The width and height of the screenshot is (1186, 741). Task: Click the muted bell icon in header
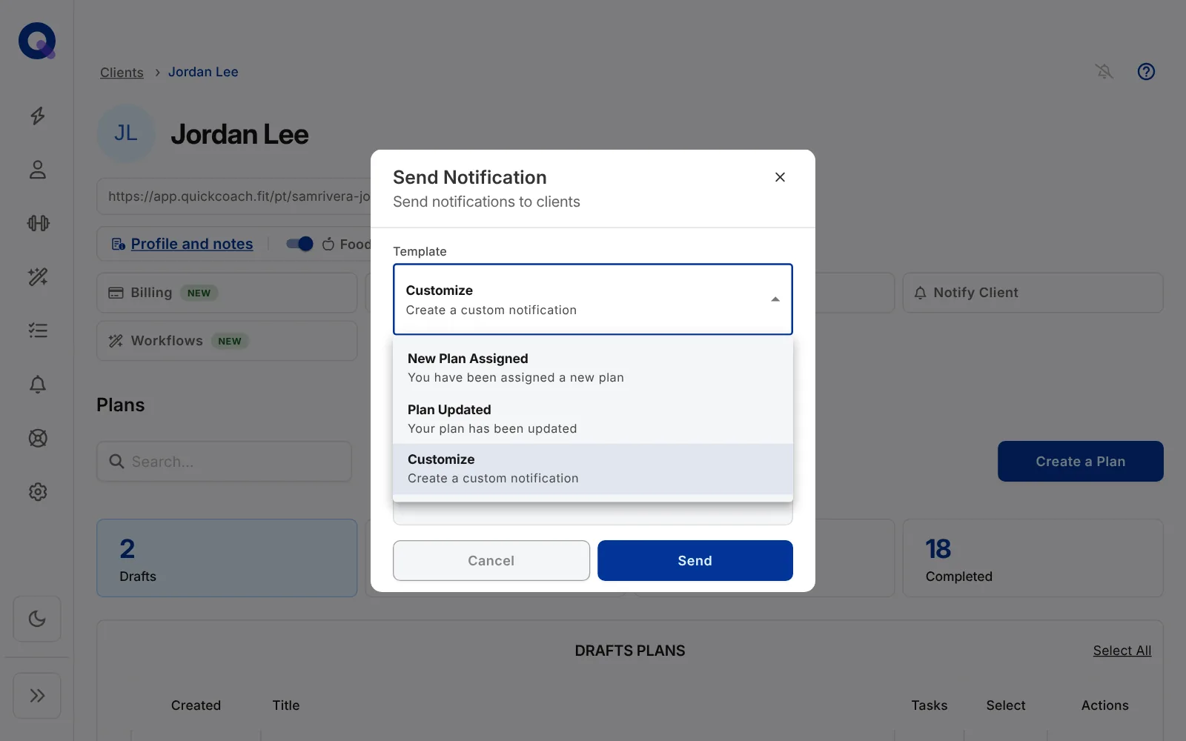[1104, 71]
